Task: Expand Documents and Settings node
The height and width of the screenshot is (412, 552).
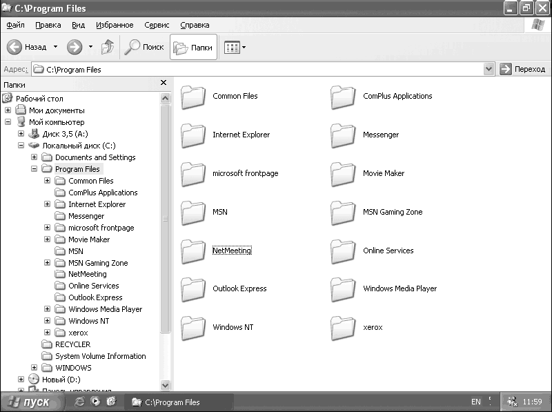Action: tap(34, 157)
